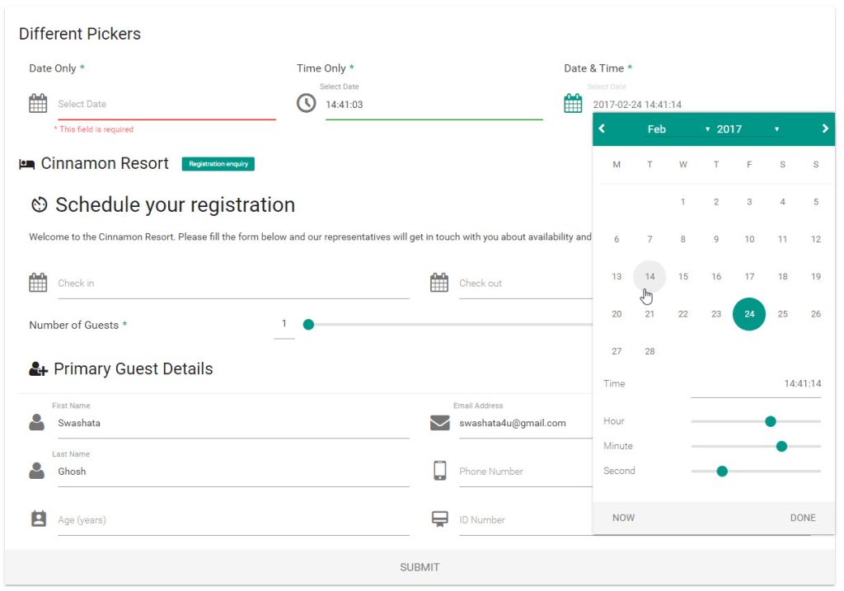
Task: Click the Number of Guests slider handle
Action: 308,325
